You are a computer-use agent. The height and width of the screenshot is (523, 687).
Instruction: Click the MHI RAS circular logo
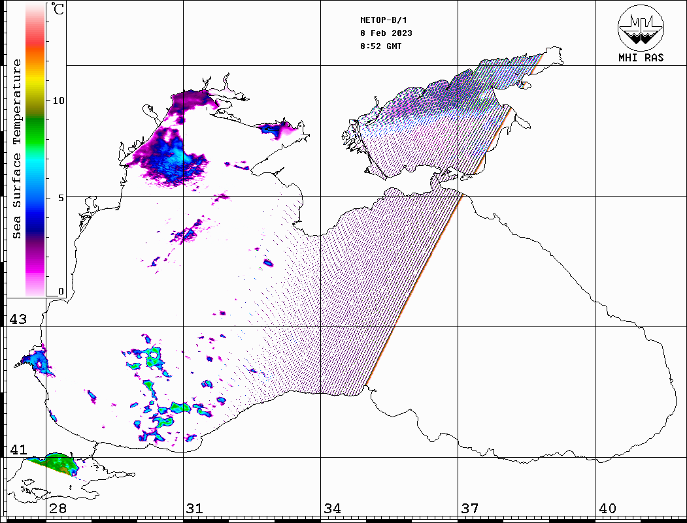click(x=641, y=27)
